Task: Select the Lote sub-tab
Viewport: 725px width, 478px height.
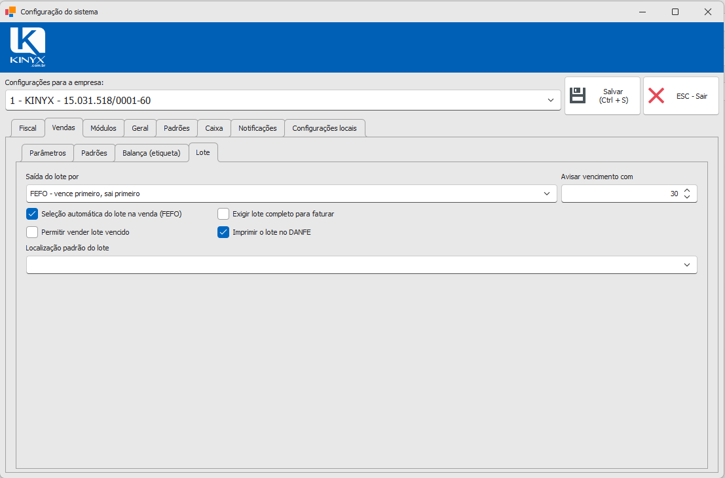Action: pos(203,152)
